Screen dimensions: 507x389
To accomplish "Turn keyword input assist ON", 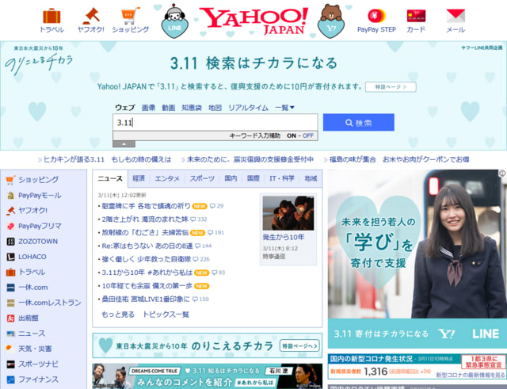I will click(292, 135).
